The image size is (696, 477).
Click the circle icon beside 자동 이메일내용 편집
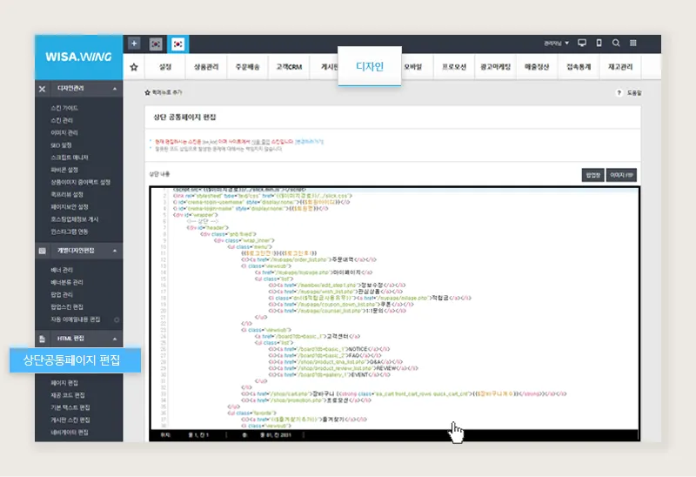[x=117, y=319]
